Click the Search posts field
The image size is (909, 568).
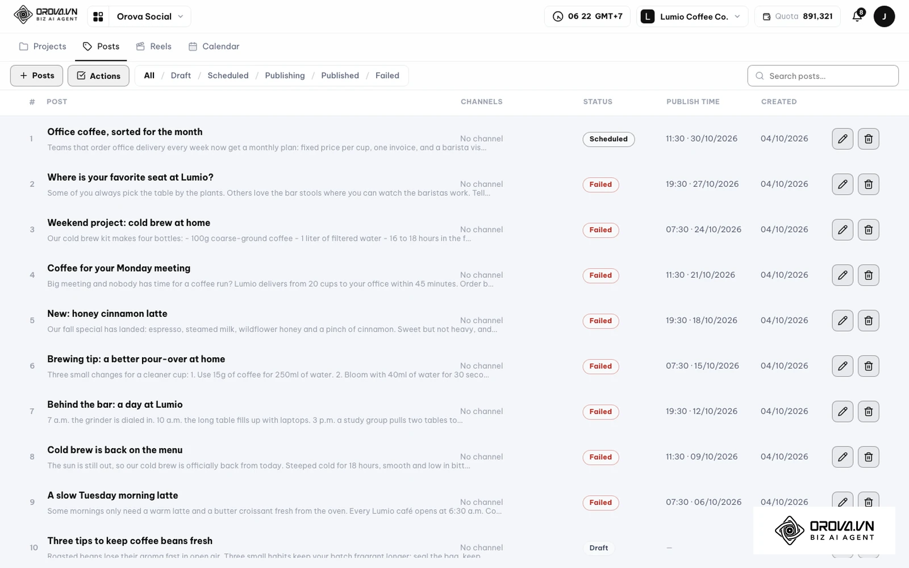[823, 76]
